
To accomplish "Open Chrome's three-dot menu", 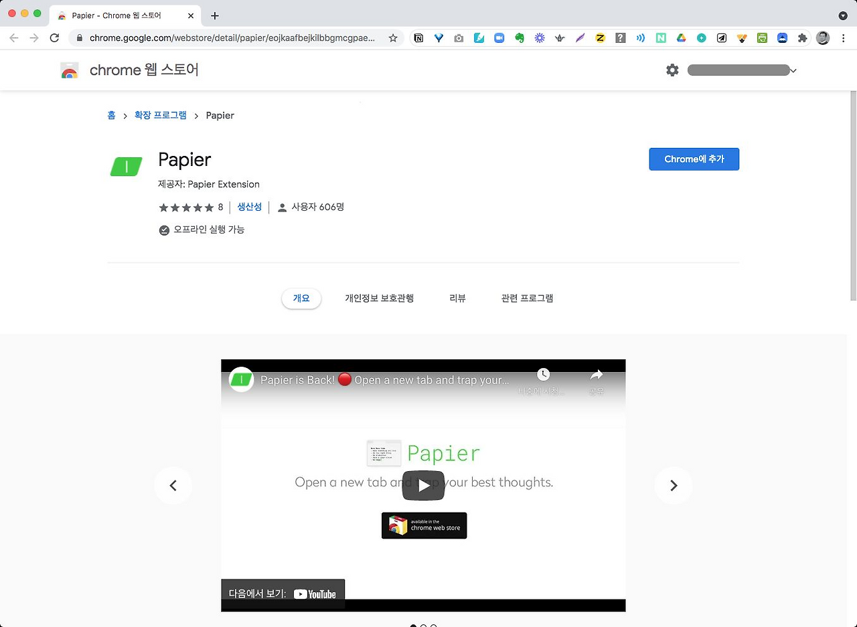I will 843,38.
